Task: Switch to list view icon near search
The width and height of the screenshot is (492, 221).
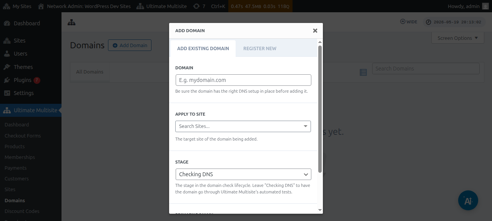Action: (x=363, y=72)
